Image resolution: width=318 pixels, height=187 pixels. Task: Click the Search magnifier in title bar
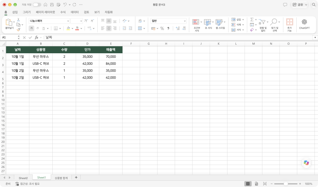(313, 5)
